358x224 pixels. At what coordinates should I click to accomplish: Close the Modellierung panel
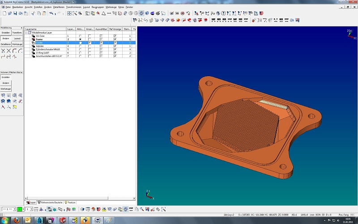(x=21, y=28)
